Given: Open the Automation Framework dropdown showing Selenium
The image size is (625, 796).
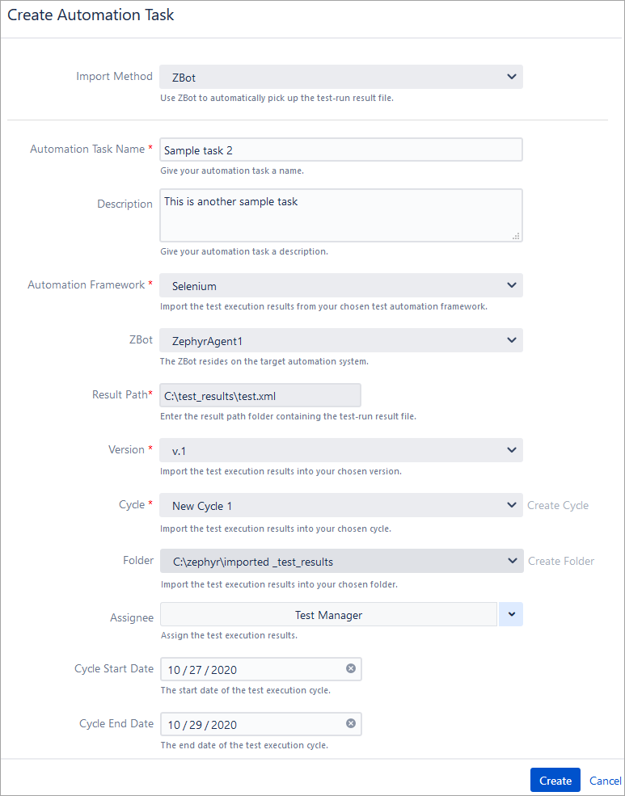Looking at the screenshot, I should click(340, 284).
